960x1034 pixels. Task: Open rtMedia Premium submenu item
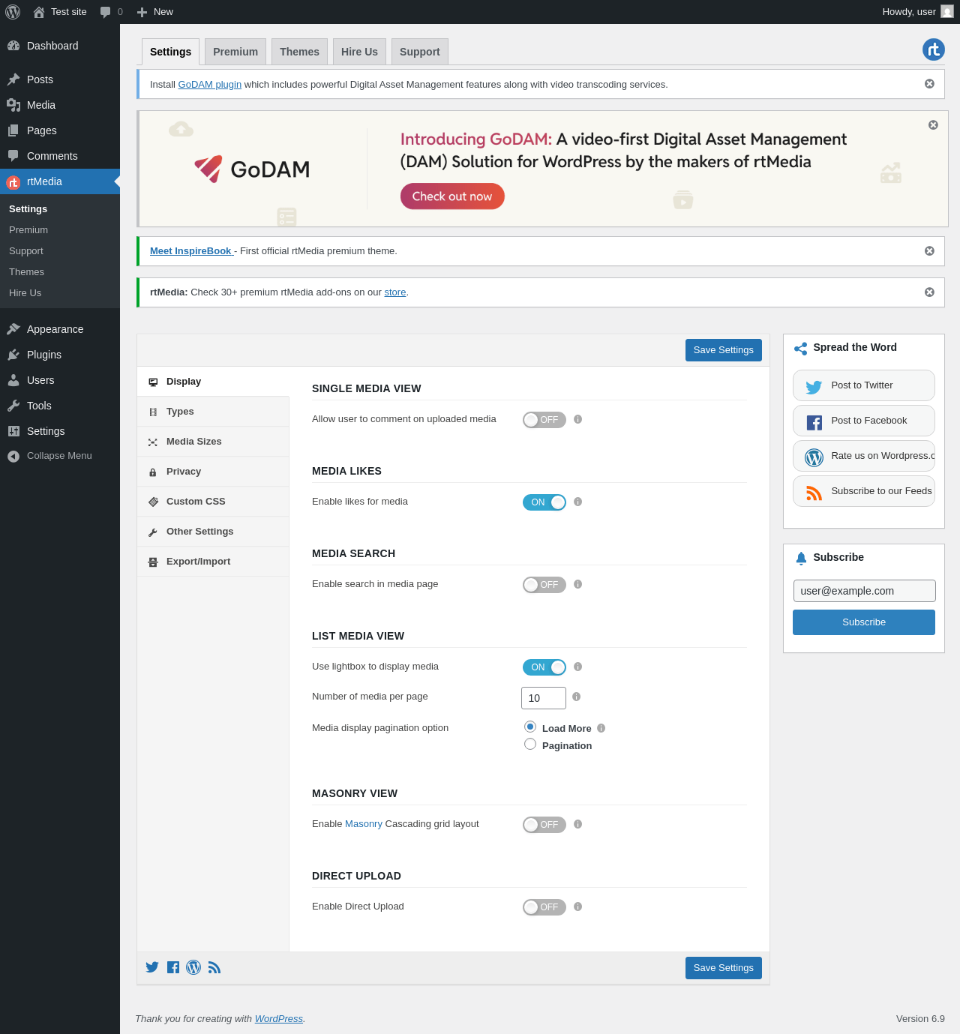(x=28, y=230)
